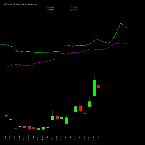Click the 20 Apr date label

84,138
